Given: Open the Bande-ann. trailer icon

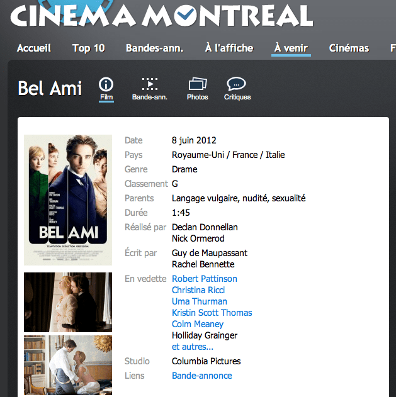Looking at the screenshot, I should click(150, 84).
